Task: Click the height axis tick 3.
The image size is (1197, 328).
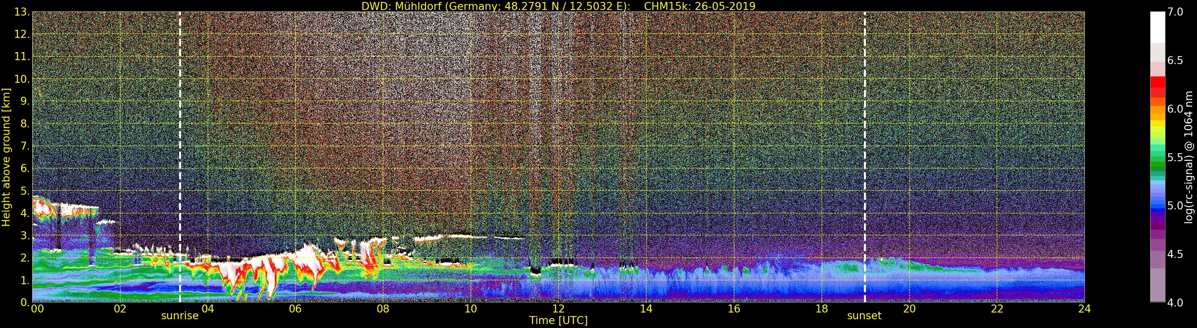Action: [25, 235]
